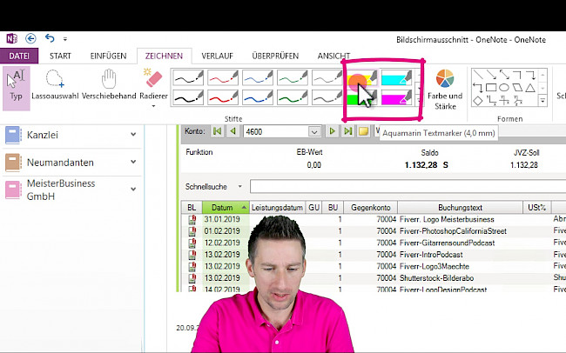Go back with the circular back arrow
Image resolution: width=566 pixels, height=353 pixels.
point(30,38)
